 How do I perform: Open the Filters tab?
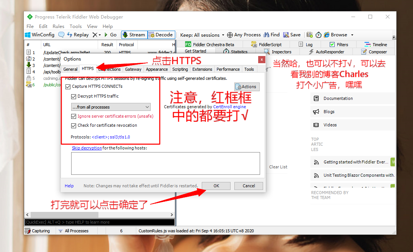click(339, 45)
